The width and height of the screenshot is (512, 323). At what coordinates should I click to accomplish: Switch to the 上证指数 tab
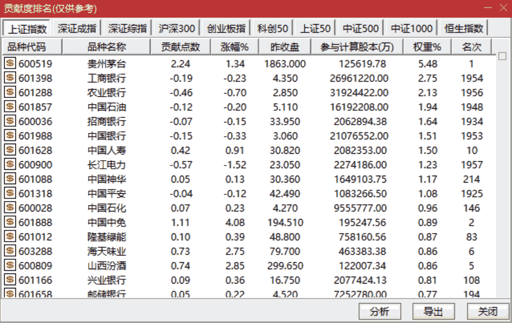pos(27,28)
